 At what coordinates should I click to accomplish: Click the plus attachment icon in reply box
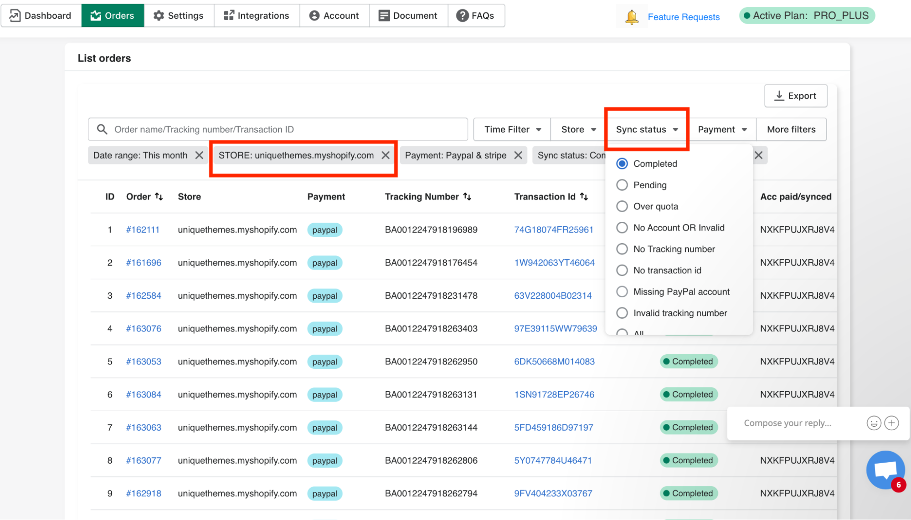point(891,423)
